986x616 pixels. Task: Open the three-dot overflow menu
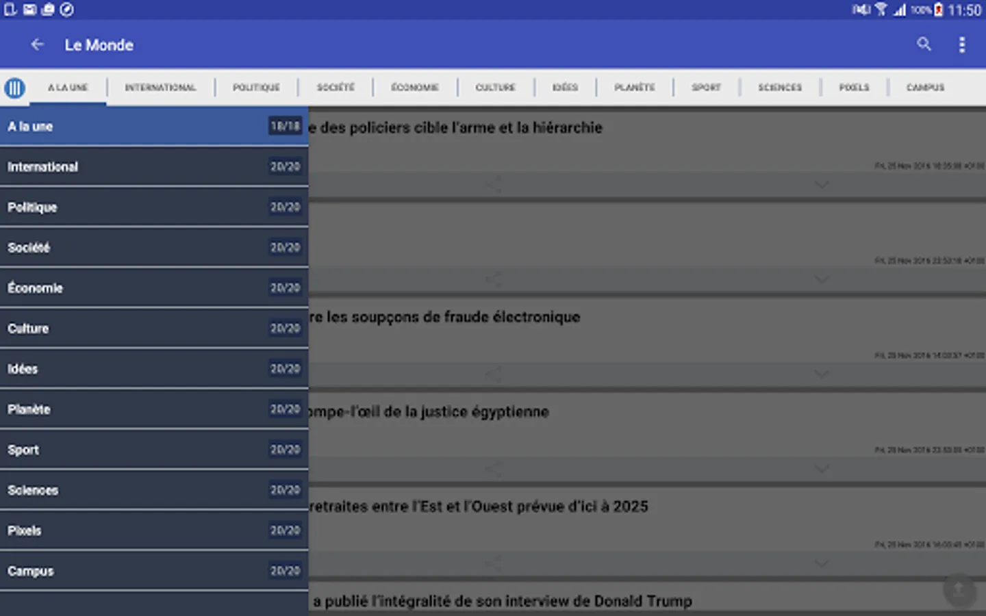point(962,44)
